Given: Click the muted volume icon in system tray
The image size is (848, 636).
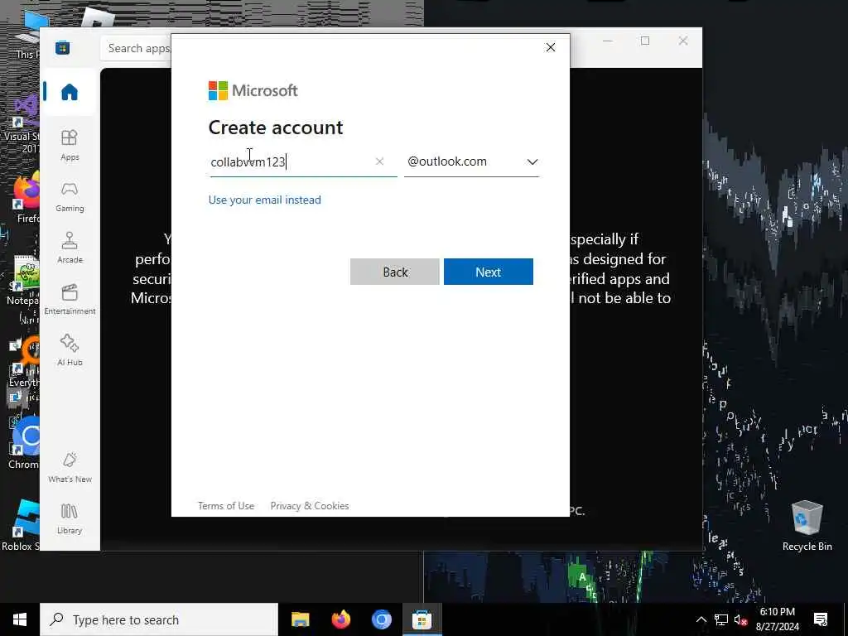Looking at the screenshot, I should pos(740,619).
